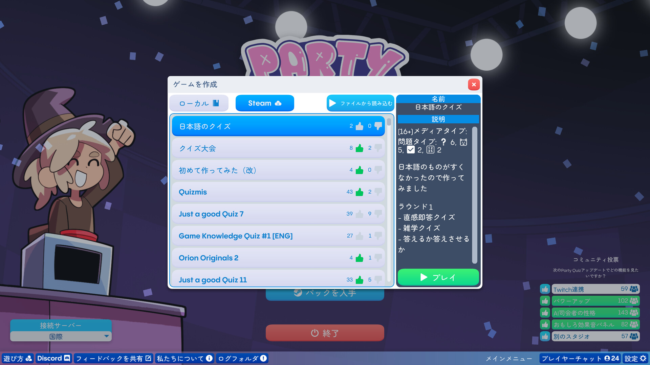The image size is (650, 365).
Task: Switch to the ローカル tab
Action: 199,103
